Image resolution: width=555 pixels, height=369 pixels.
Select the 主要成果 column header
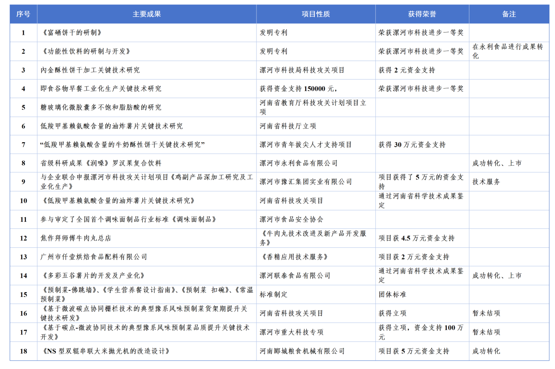pos(147,14)
